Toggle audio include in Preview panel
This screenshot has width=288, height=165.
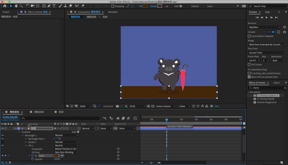click(274, 32)
